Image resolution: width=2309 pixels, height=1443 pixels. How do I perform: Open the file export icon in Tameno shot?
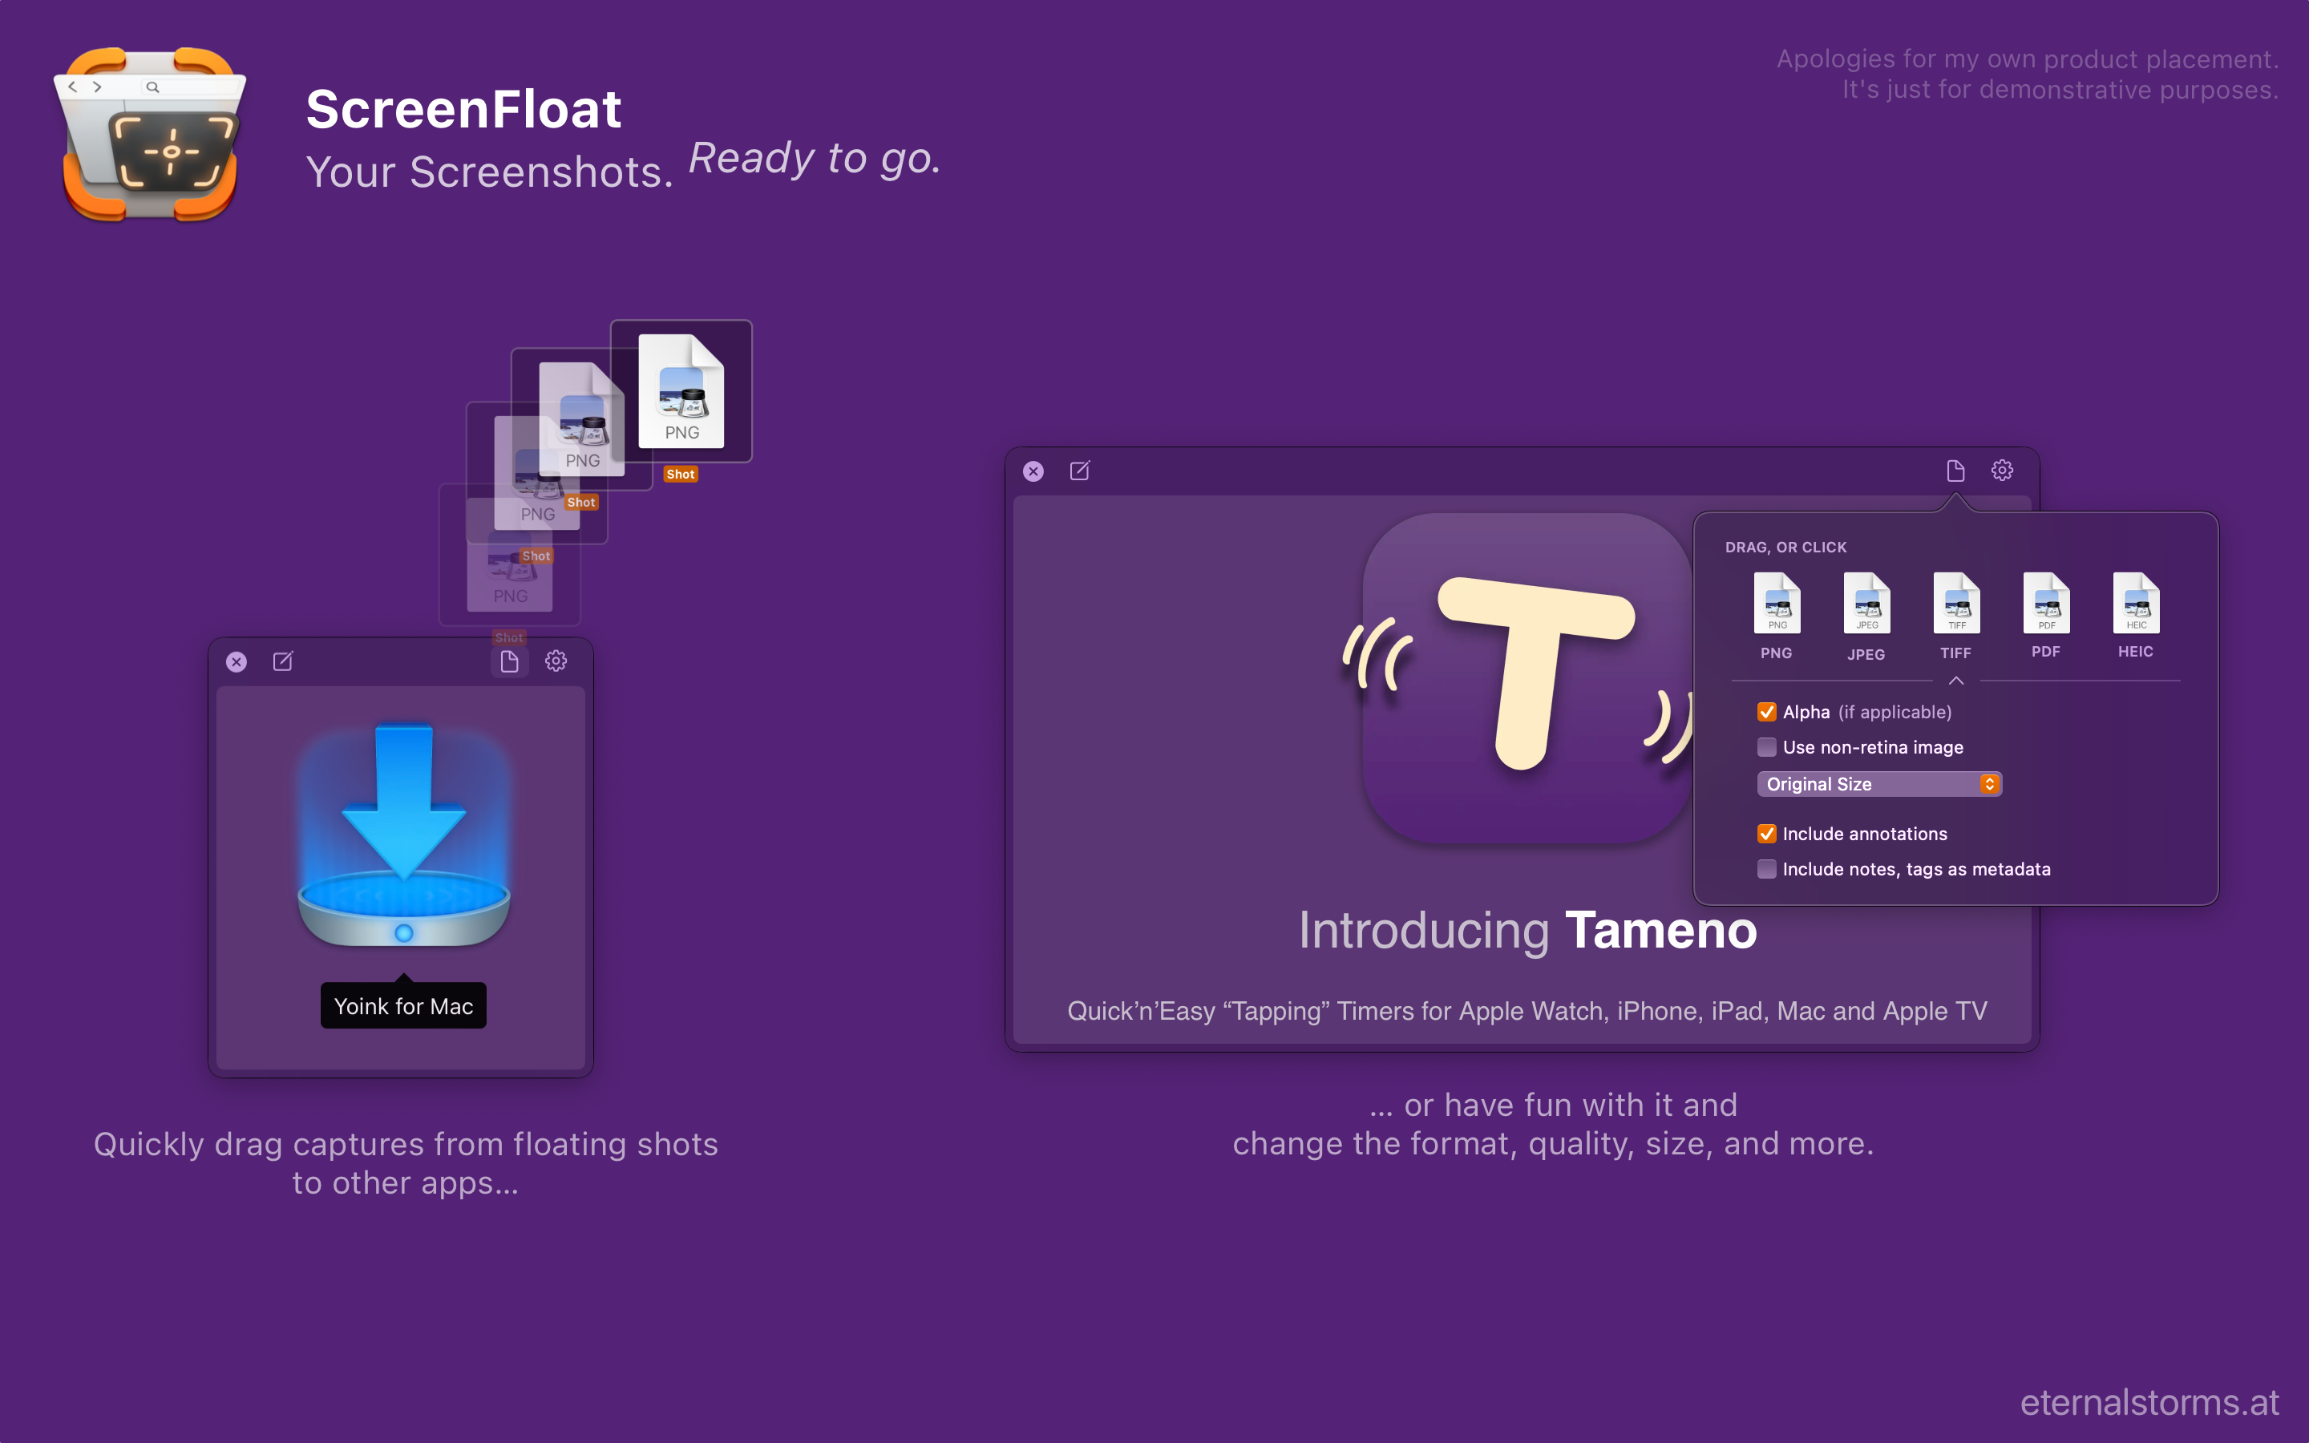[x=1955, y=471]
